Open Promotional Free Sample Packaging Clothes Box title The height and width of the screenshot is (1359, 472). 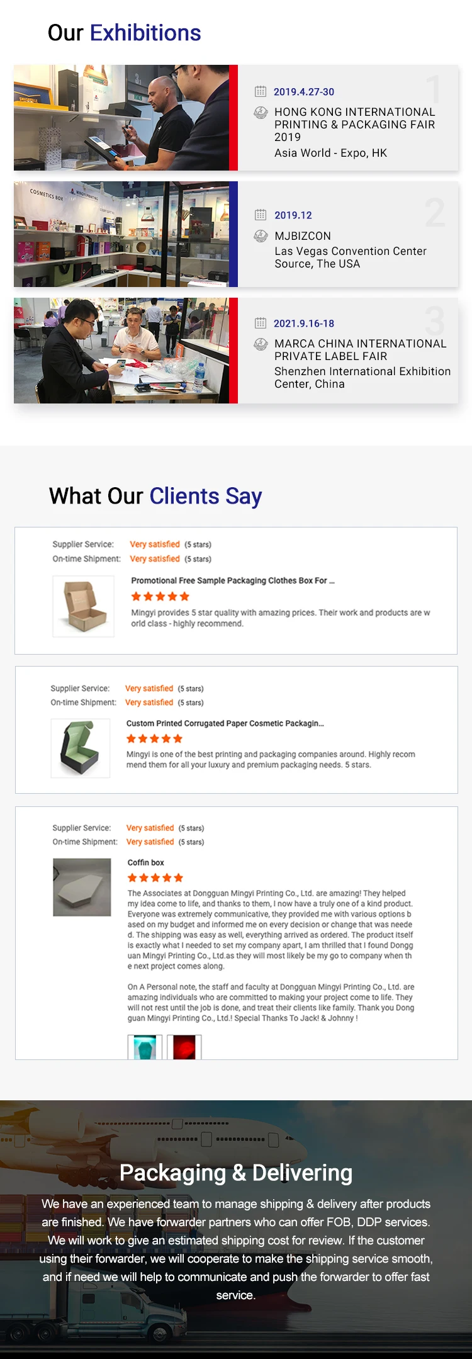(233, 580)
